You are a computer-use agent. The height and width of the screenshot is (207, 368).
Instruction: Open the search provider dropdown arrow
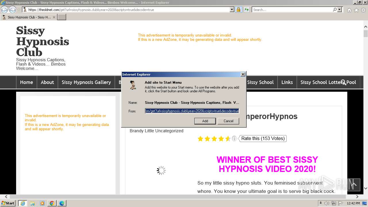(x=340, y=9)
